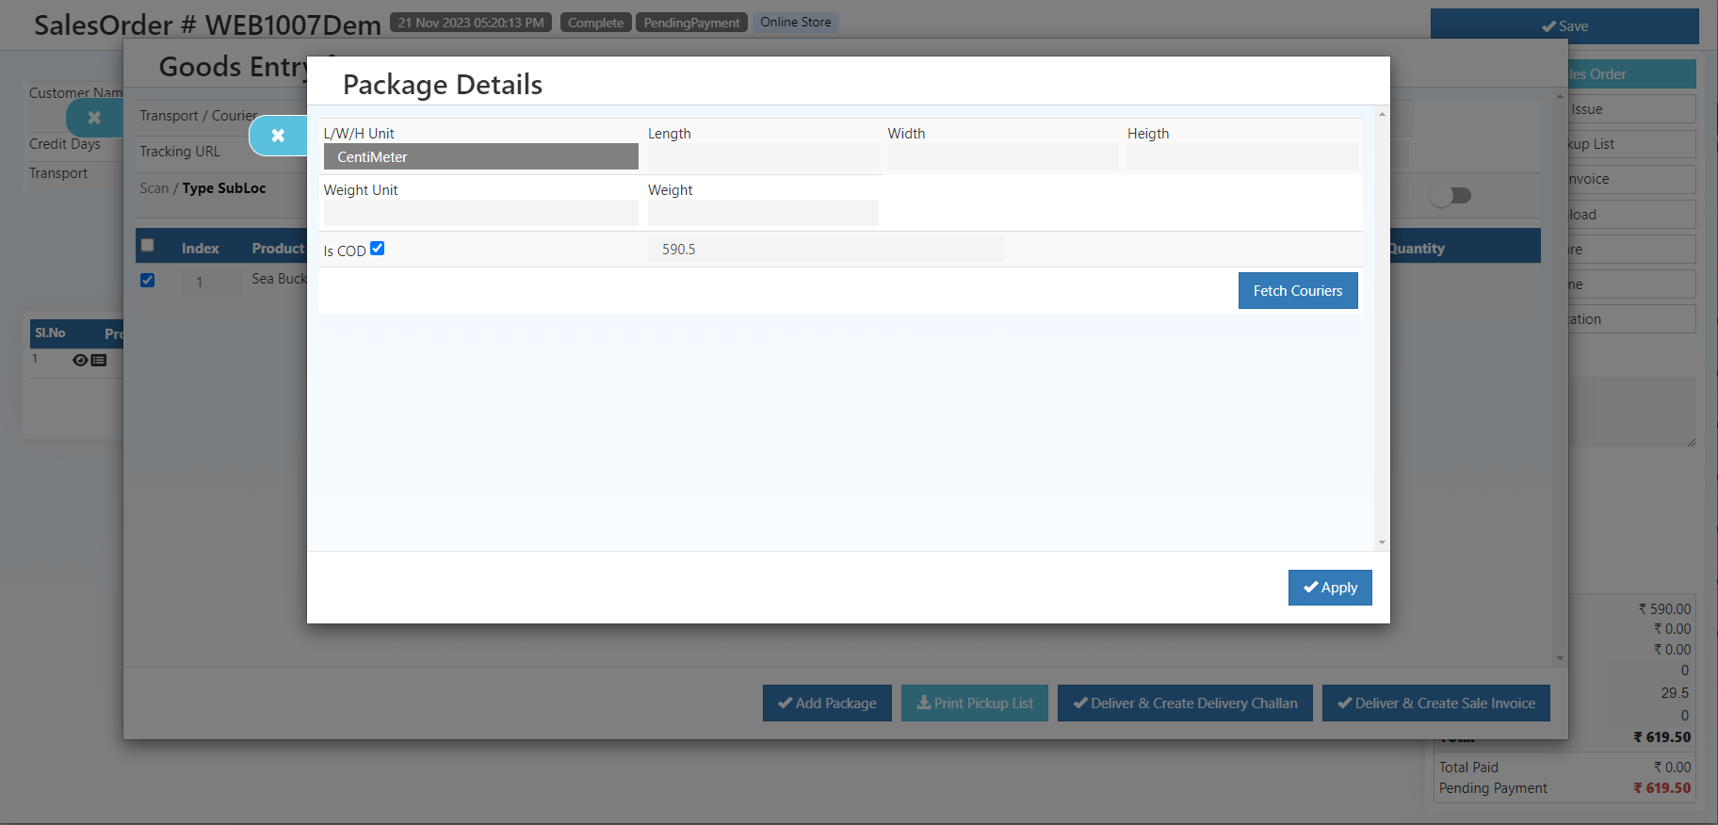The width and height of the screenshot is (1718, 825).
Task: Click the Issue button on the right panel
Action: (1631, 109)
